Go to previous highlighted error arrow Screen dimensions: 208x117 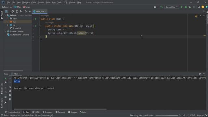pyautogui.click(x=201, y=16)
